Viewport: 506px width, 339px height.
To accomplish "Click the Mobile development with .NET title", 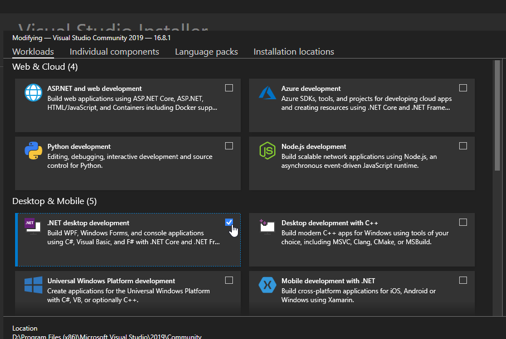I will pyautogui.click(x=328, y=281).
